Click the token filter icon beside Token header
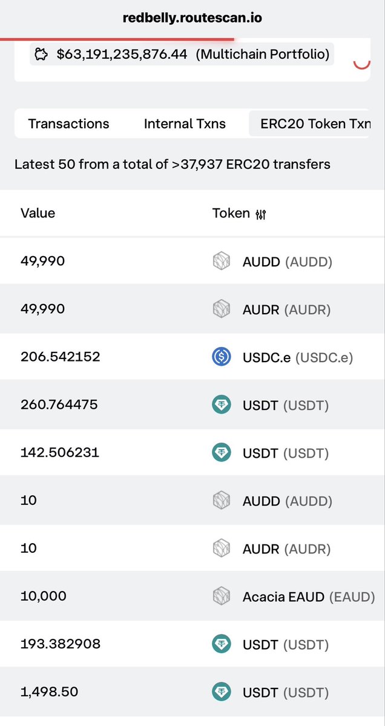The width and height of the screenshot is (385, 726). tap(260, 214)
